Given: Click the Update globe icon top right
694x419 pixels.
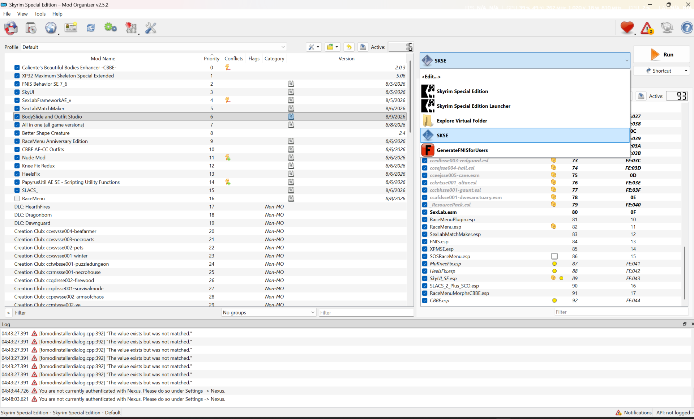Looking at the screenshot, I should click(667, 28).
